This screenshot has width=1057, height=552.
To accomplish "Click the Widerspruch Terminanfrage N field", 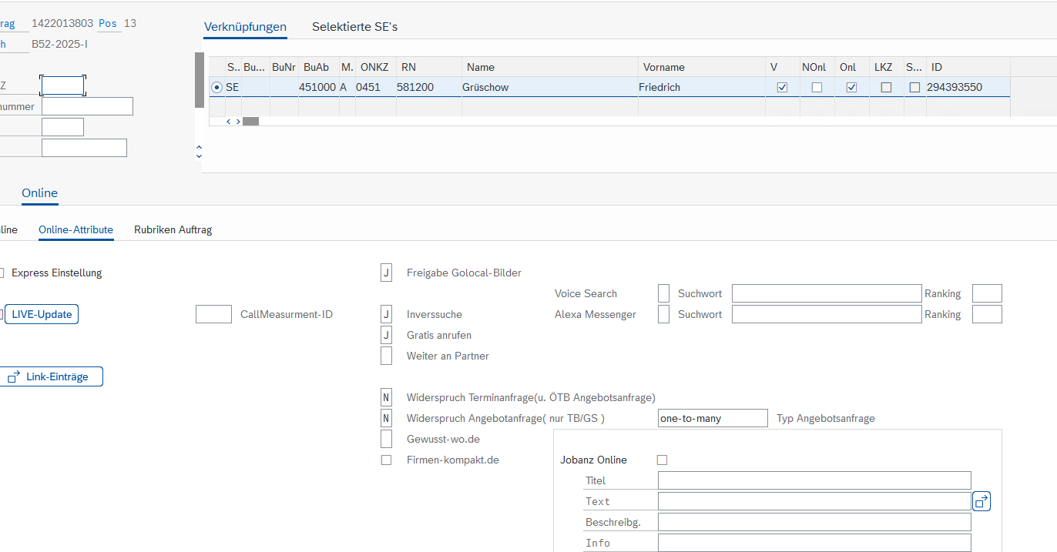I will (386, 397).
